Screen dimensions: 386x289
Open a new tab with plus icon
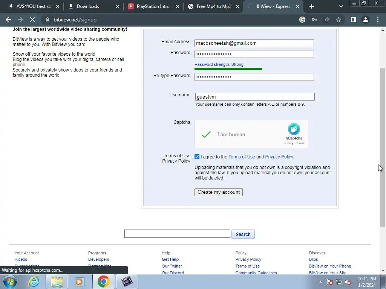point(312,6)
